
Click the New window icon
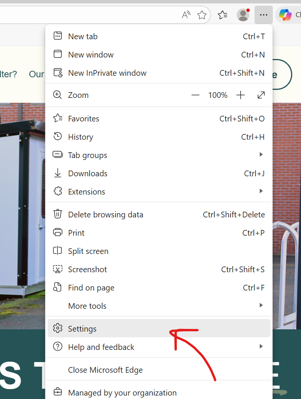coord(58,54)
